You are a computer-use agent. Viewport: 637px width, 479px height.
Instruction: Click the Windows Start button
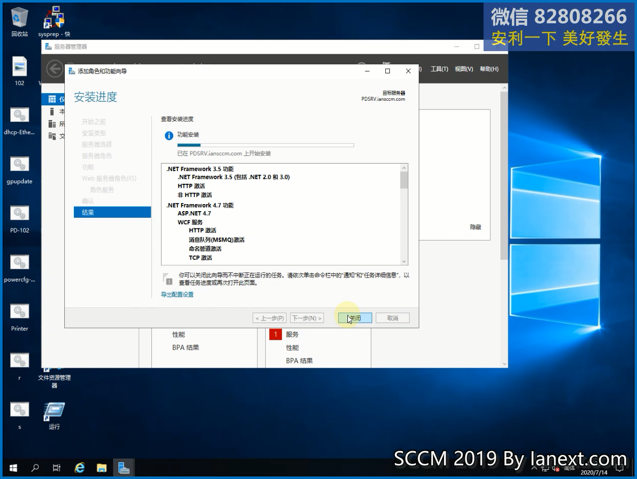(13, 468)
